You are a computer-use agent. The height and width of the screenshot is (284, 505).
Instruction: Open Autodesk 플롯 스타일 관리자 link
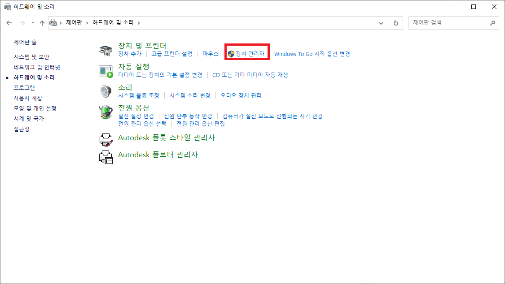tap(167, 138)
